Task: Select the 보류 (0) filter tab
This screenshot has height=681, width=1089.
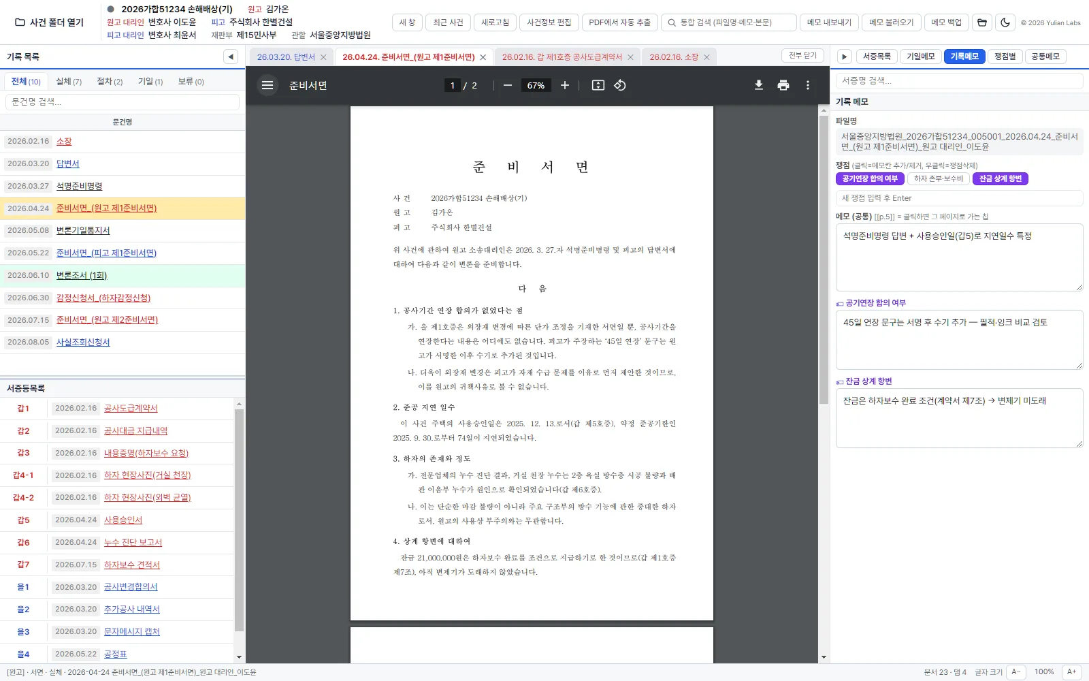Action: [x=191, y=81]
